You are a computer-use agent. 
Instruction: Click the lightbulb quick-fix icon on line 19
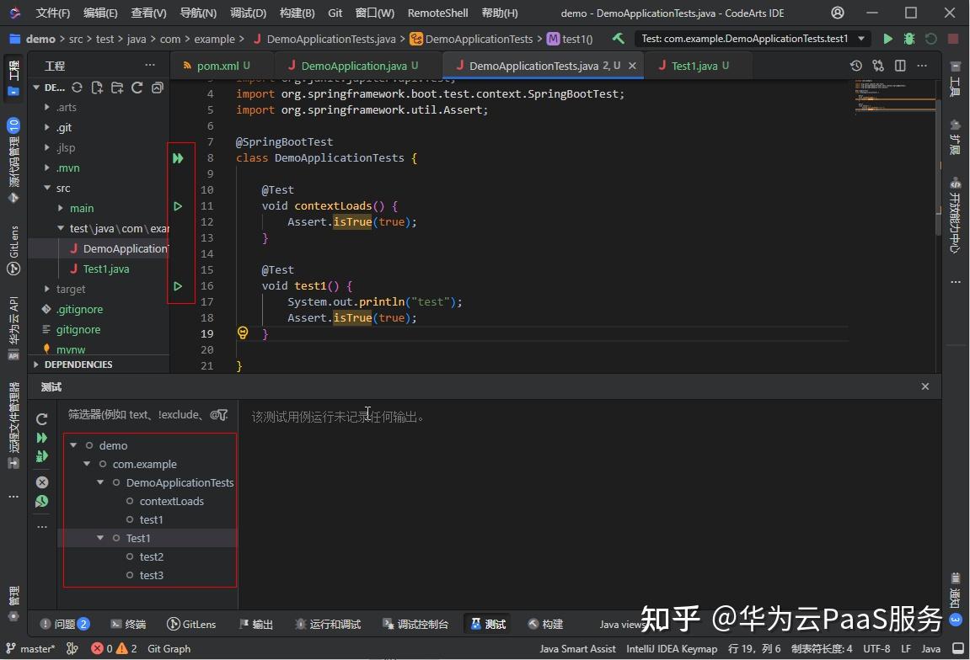[243, 333]
